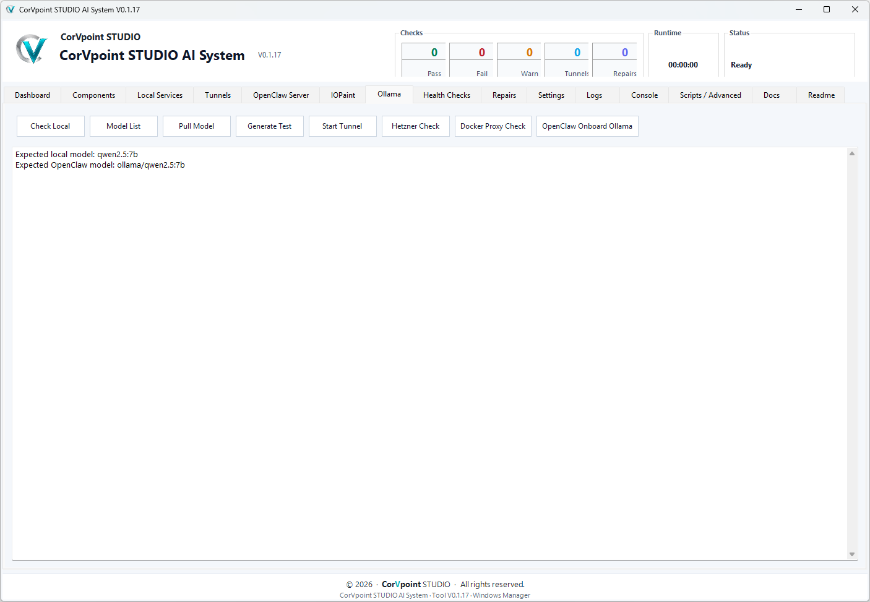Click the scrollbar up arrow in output pane

tap(852, 153)
